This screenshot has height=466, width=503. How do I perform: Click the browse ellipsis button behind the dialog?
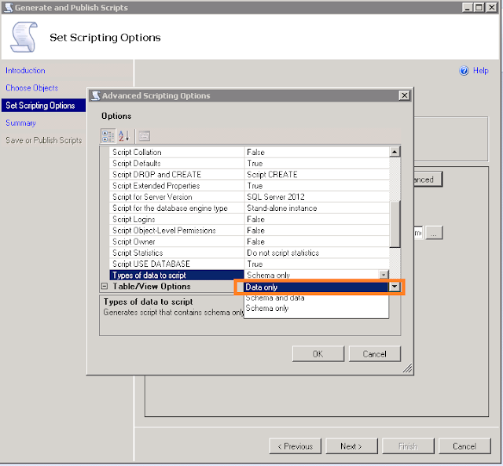(434, 233)
